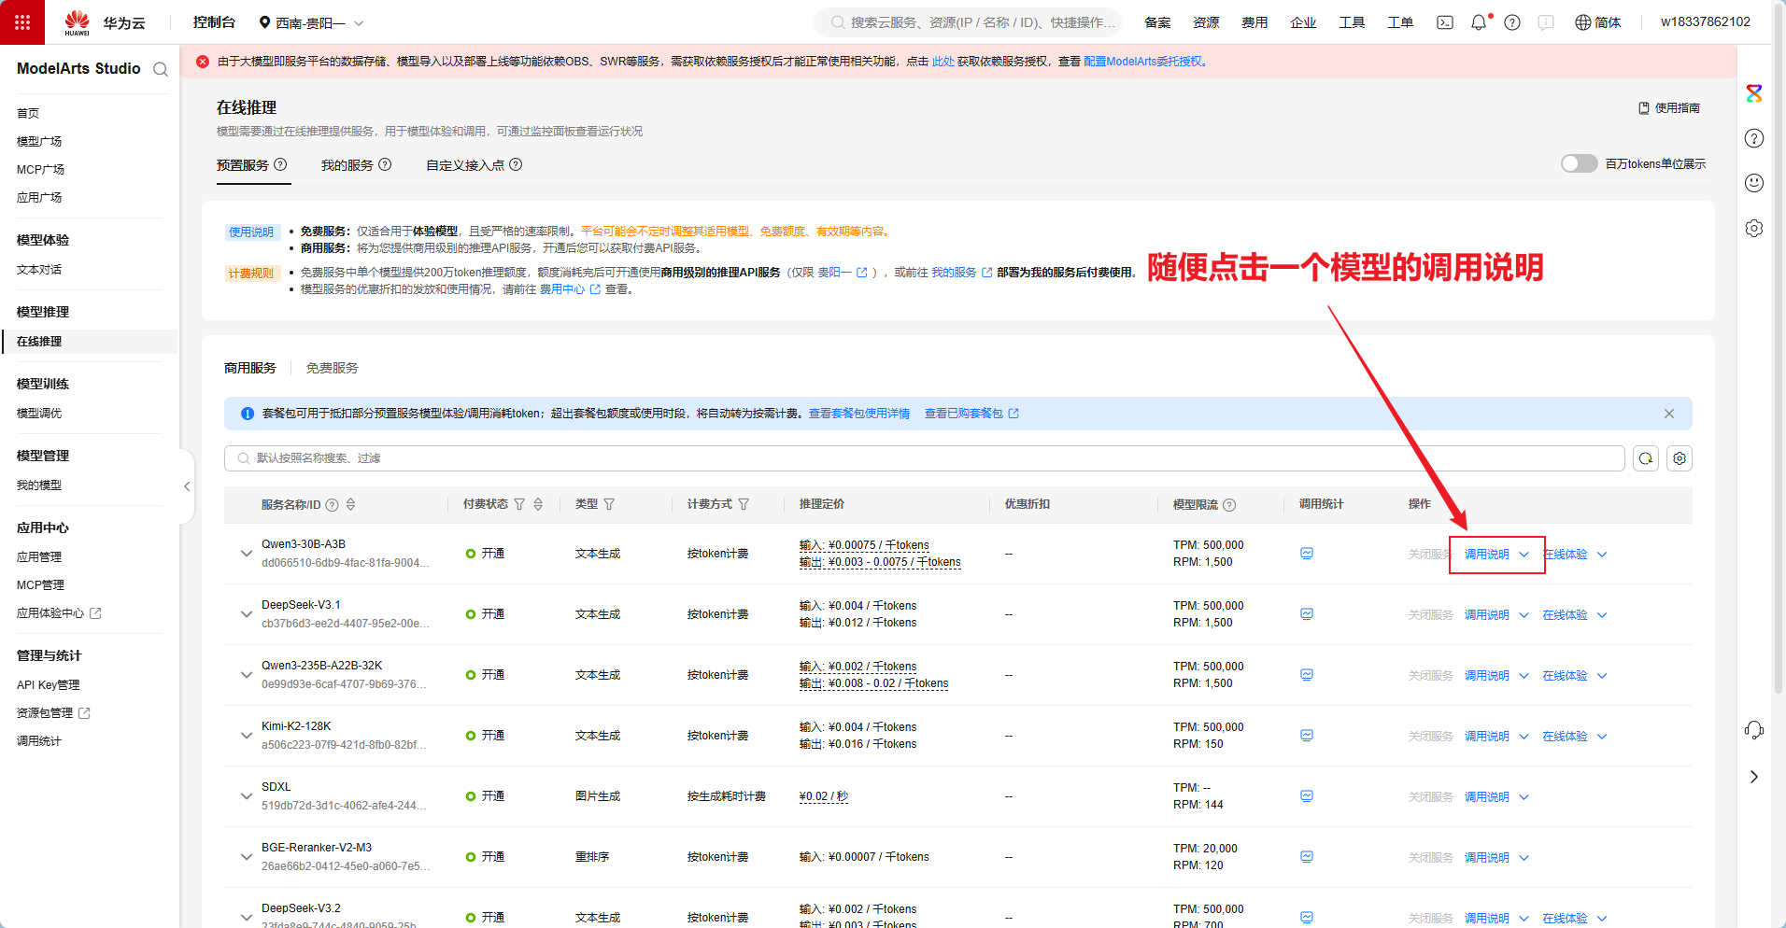Open 查看已购套餐包 link
This screenshot has height=928, width=1786.
pyautogui.click(x=971, y=414)
